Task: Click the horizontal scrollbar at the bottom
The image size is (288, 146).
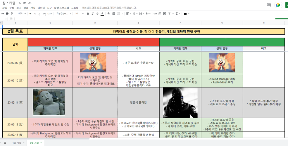Action: coord(45,139)
